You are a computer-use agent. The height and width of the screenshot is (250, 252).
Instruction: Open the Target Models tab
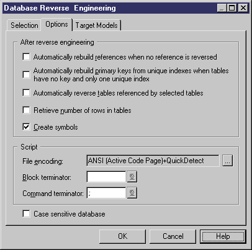click(96, 25)
